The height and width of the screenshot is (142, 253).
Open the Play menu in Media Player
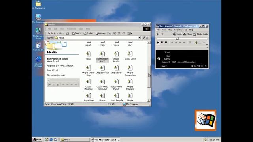pos(170,30)
